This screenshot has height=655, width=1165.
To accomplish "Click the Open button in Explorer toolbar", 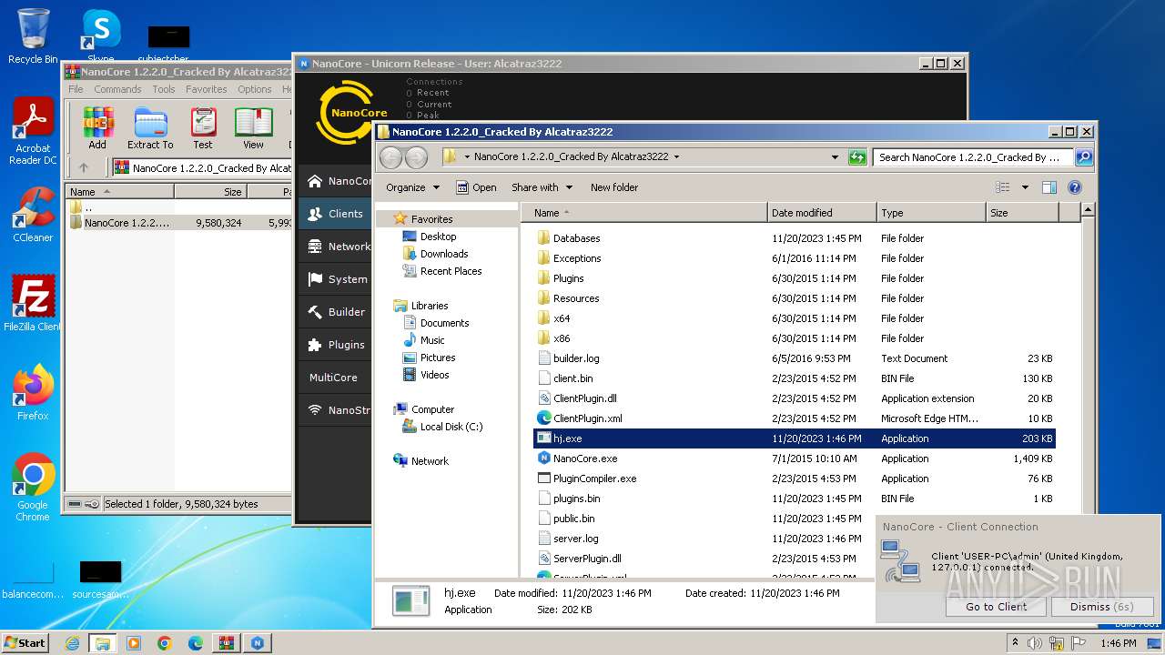I will [x=476, y=187].
